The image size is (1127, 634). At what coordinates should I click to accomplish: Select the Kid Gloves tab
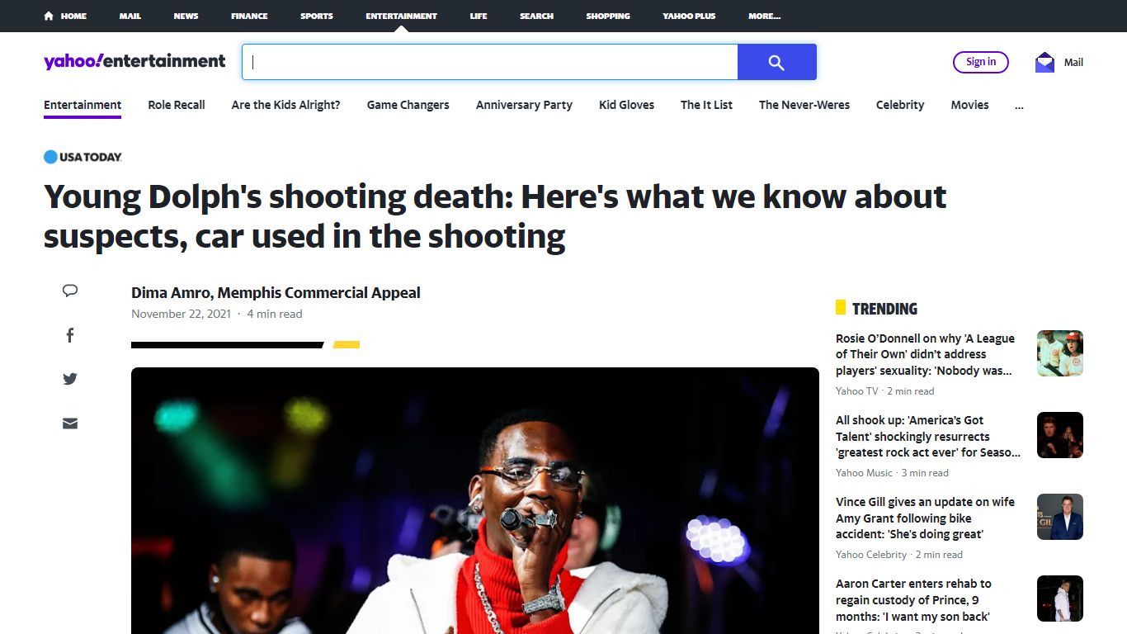click(x=626, y=105)
